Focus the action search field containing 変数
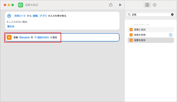Image resolution: width=177 pixels, height=102 pixels. tap(150, 15)
